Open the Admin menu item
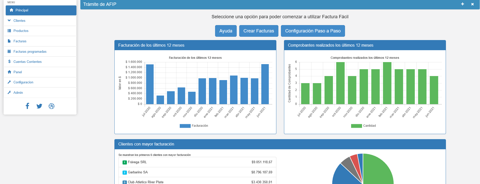Screen dimensions: 480x184 [40, 93]
